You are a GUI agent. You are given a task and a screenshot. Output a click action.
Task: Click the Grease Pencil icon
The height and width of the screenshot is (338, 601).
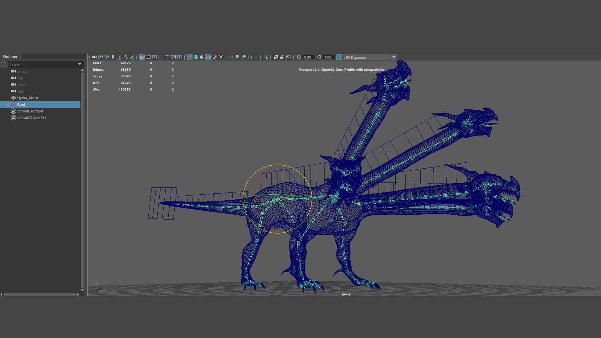click(132, 57)
